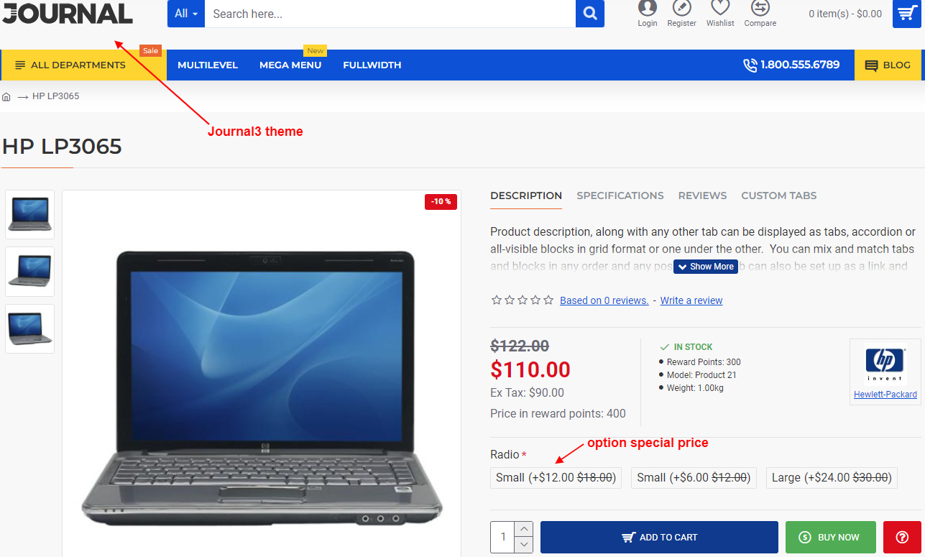
Task: Open the Login user icon
Action: click(648, 8)
